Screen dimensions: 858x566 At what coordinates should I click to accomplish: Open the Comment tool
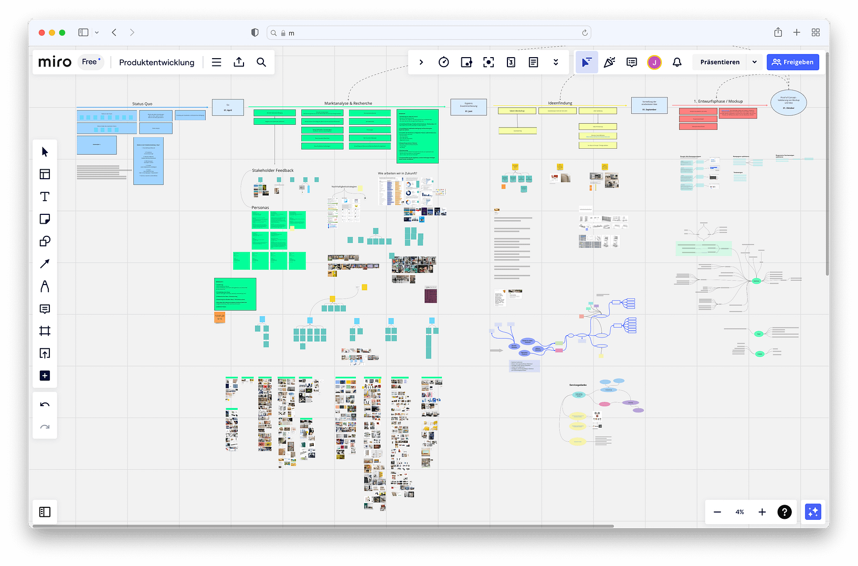(x=45, y=309)
